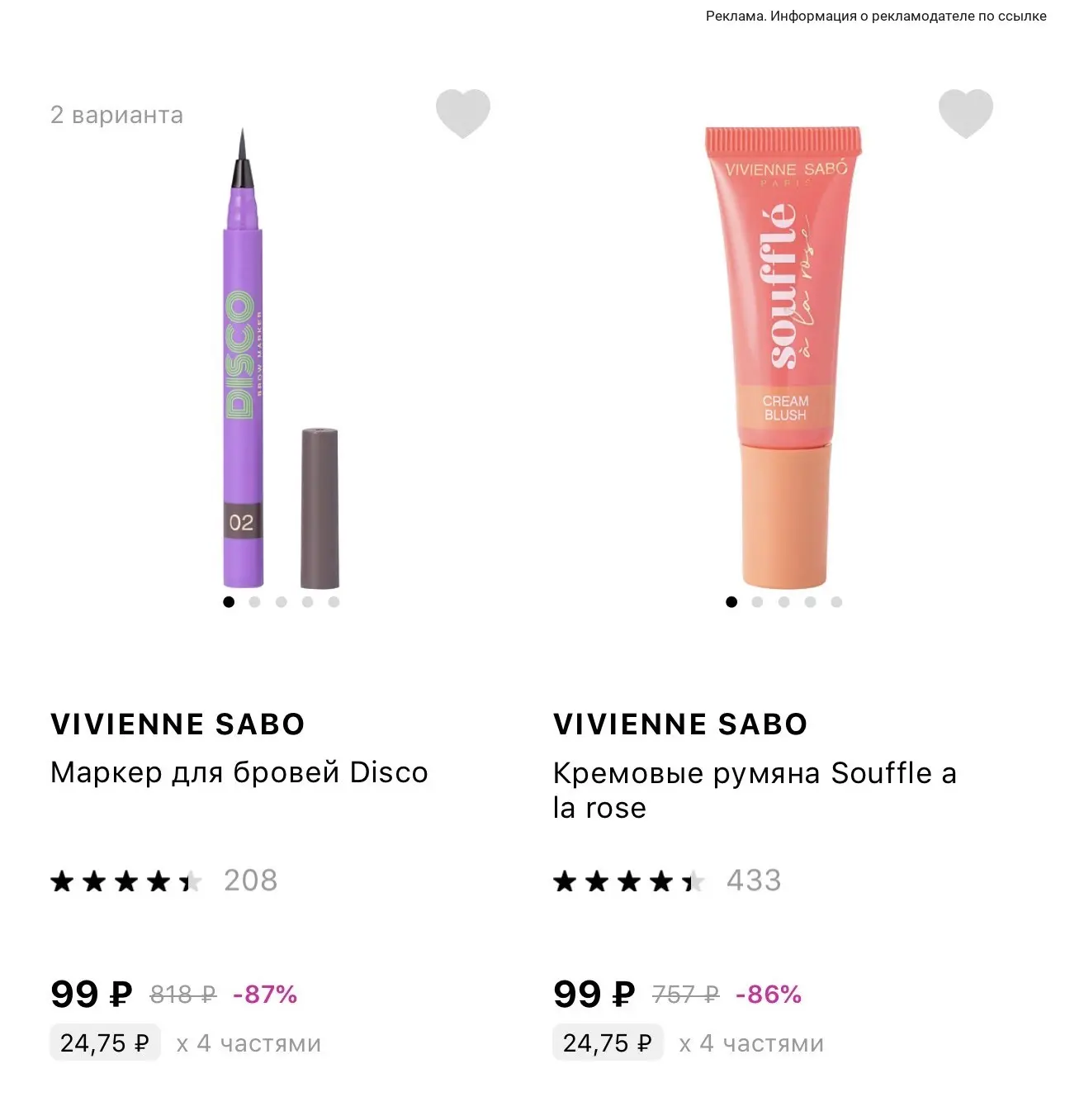Select third image dot for Disco marker
Viewport: 1065px width, 1116px height.
[281, 602]
